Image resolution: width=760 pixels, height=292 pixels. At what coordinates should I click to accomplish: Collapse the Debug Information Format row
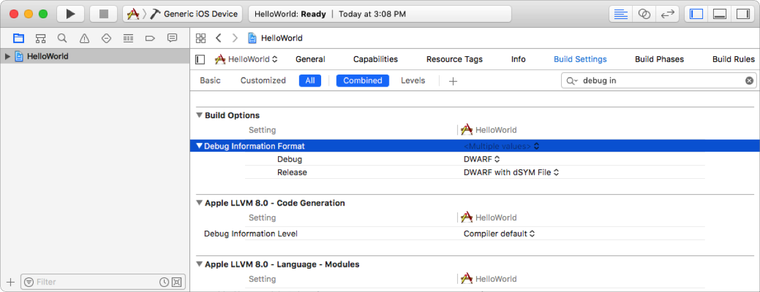click(199, 146)
